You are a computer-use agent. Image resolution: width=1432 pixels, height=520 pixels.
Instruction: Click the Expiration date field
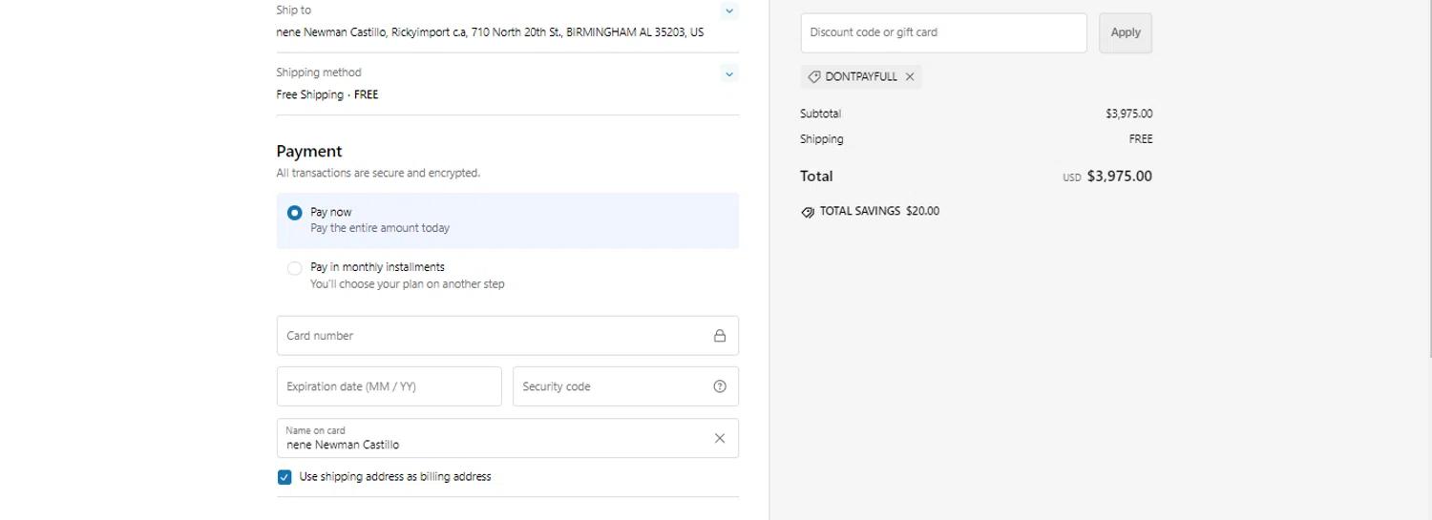point(389,386)
